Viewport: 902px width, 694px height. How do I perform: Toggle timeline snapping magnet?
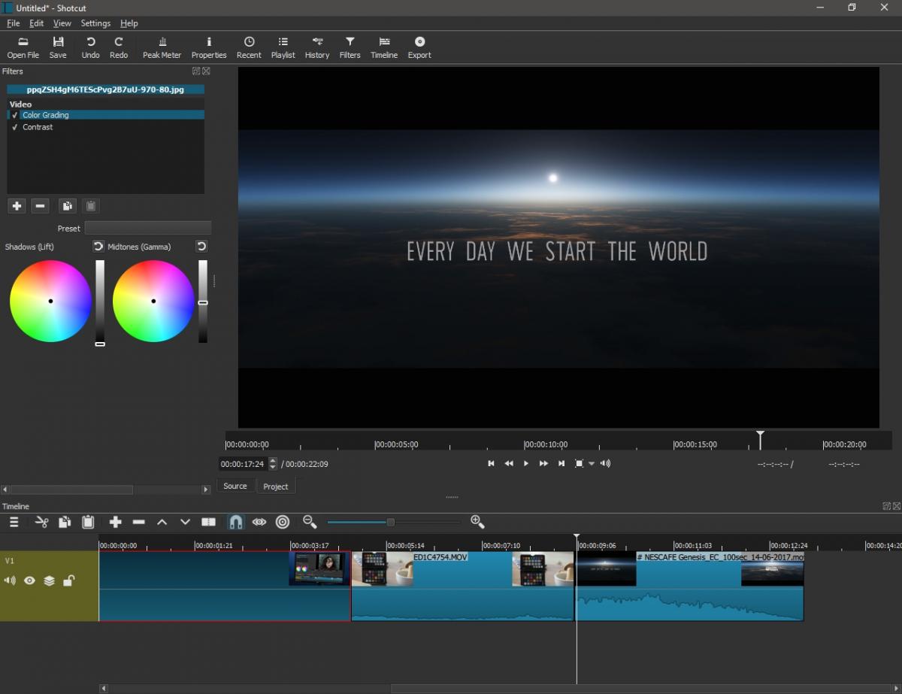(236, 522)
